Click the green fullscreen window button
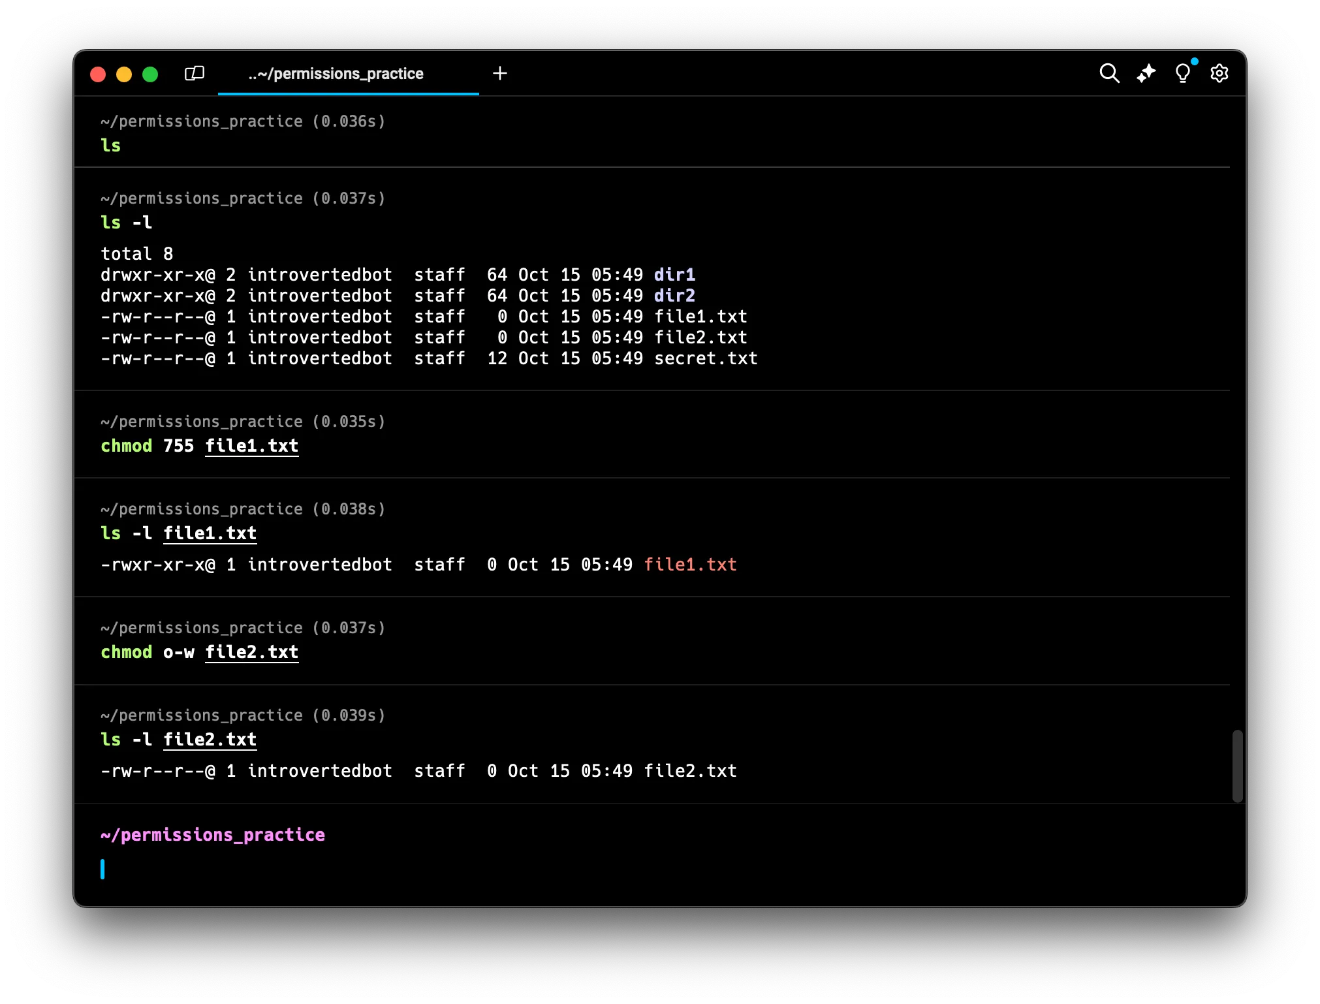The height and width of the screenshot is (1004, 1320). point(150,74)
